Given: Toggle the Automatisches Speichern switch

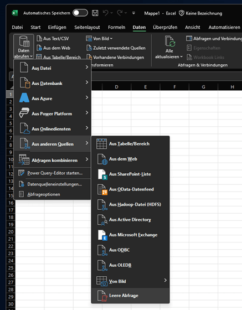Looking at the screenshot, I should pos(80,13).
